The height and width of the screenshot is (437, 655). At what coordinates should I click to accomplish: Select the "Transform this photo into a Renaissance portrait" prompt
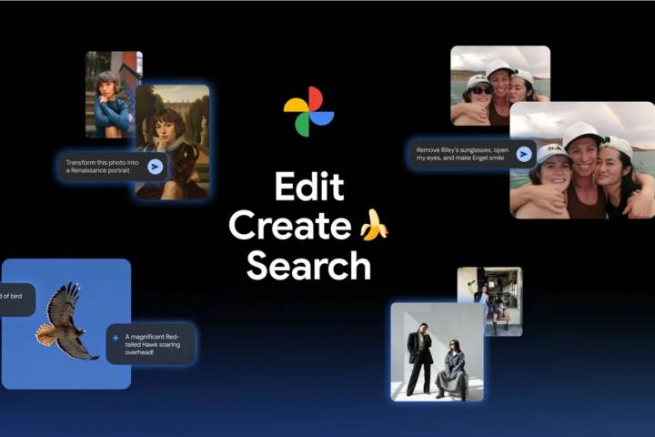[x=113, y=167]
